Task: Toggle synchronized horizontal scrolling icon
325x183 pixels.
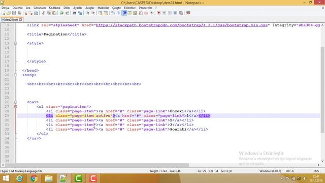Action: coord(106,13)
